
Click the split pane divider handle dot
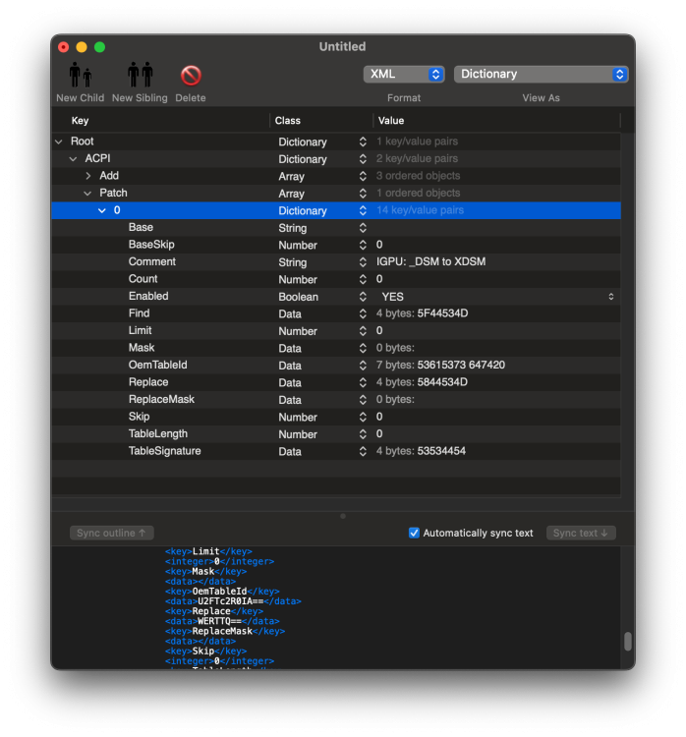pos(343,516)
